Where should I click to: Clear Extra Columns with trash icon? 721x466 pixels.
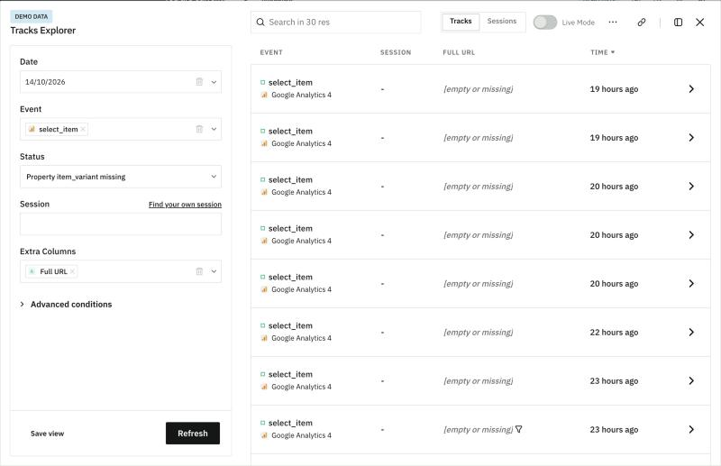point(199,271)
